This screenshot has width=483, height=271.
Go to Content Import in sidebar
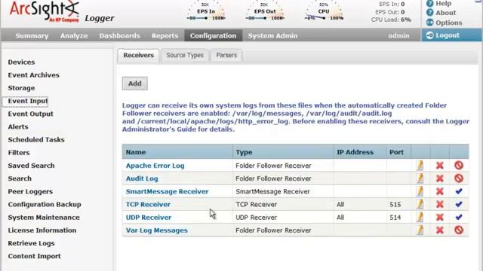pyautogui.click(x=34, y=256)
